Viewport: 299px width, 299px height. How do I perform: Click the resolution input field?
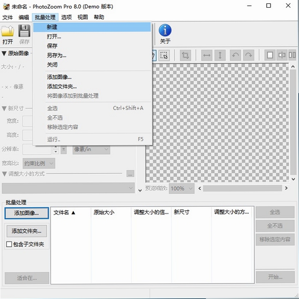[37, 149]
